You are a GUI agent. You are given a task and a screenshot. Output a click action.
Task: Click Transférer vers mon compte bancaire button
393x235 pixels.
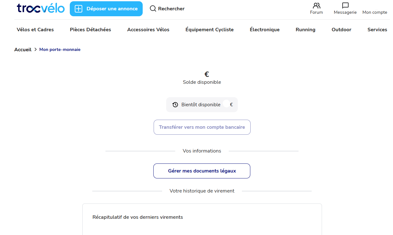click(202, 127)
